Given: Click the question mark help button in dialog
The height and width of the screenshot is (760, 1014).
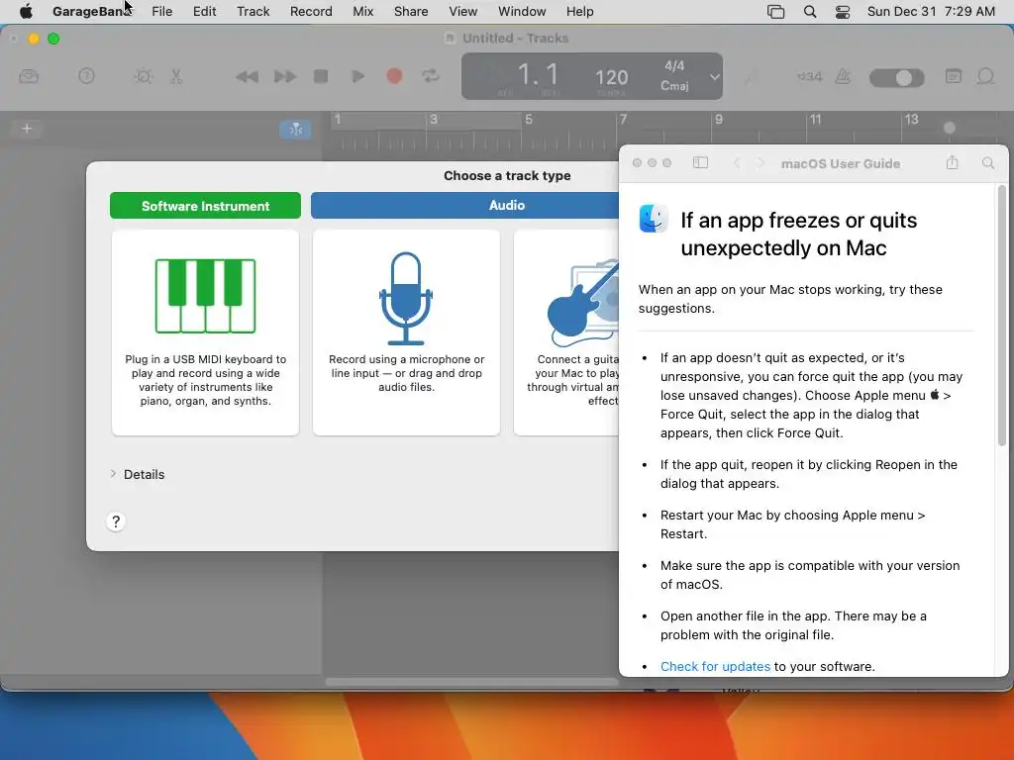Looking at the screenshot, I should coord(116,522).
